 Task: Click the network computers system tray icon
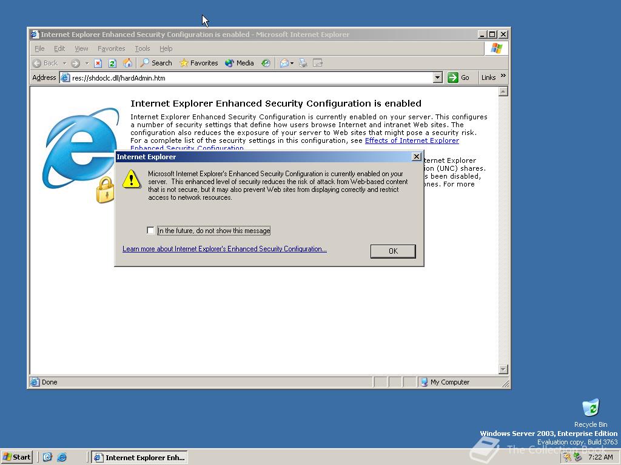tap(578, 458)
